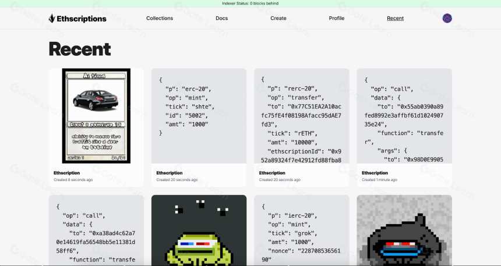Open the Create page
The width and height of the screenshot is (501, 266).
tap(278, 18)
